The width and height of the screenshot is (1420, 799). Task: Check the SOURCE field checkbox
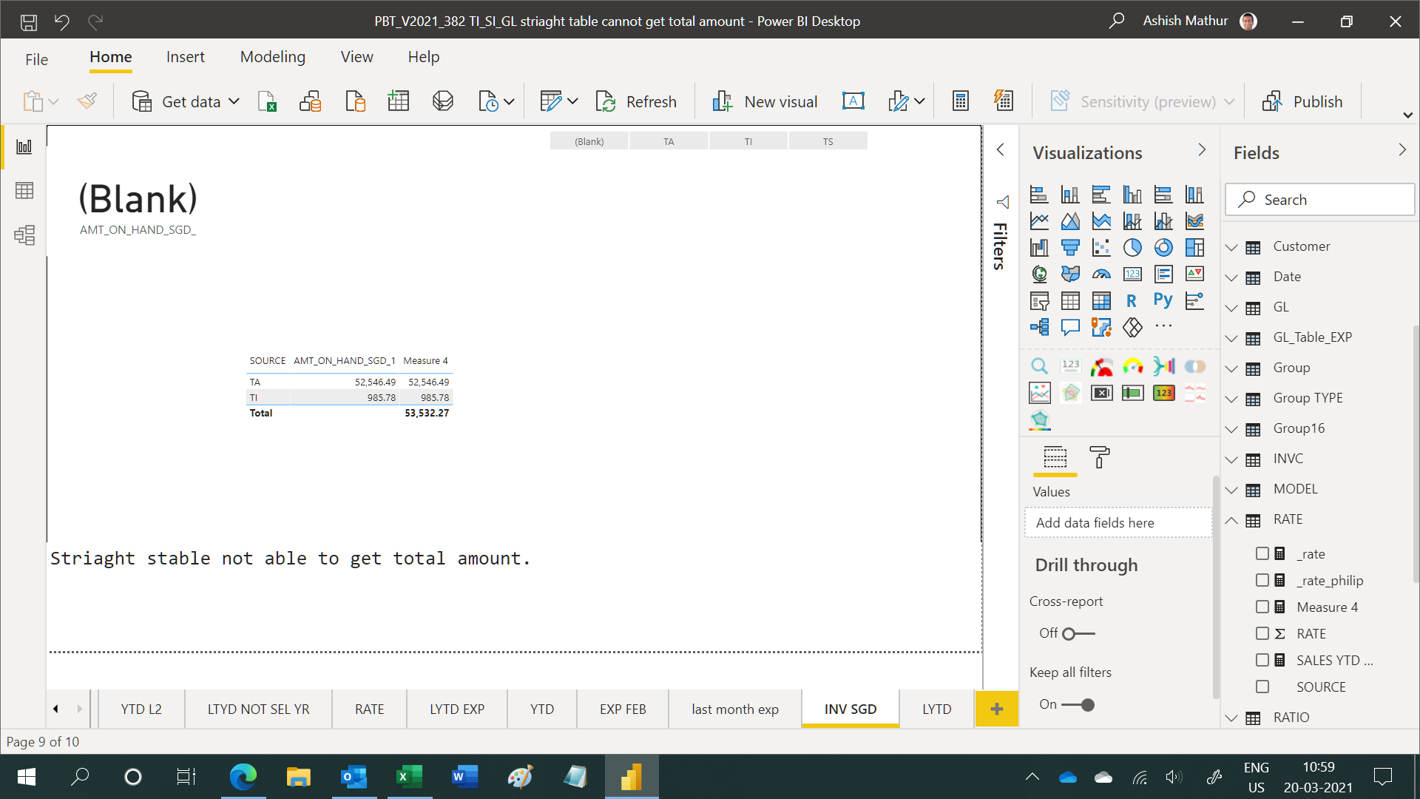point(1262,687)
